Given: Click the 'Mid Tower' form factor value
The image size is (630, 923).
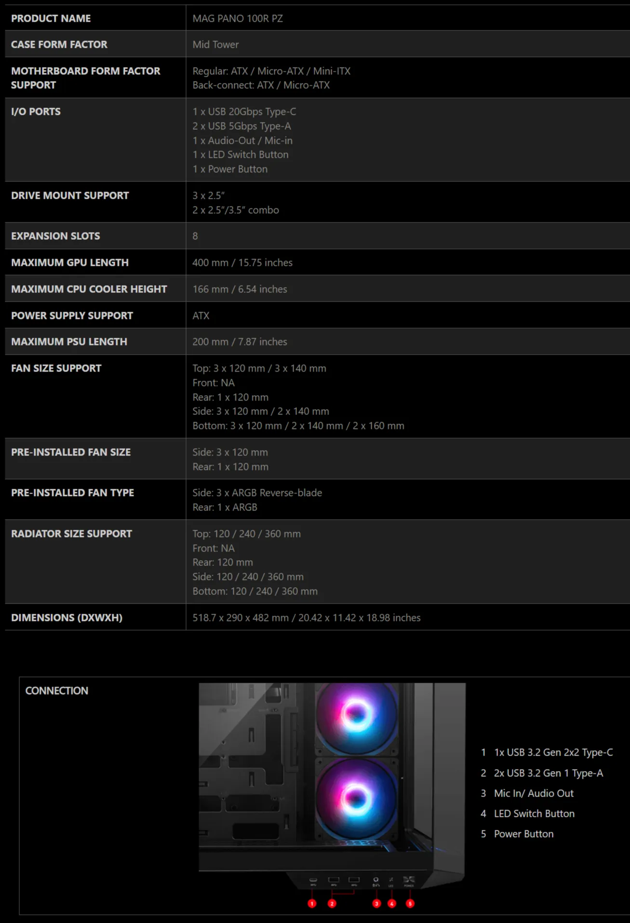Looking at the screenshot, I should click(215, 44).
